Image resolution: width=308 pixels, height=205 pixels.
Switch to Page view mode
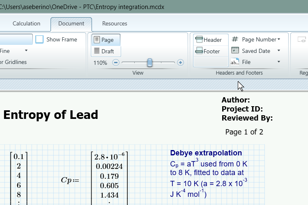tap(106, 40)
